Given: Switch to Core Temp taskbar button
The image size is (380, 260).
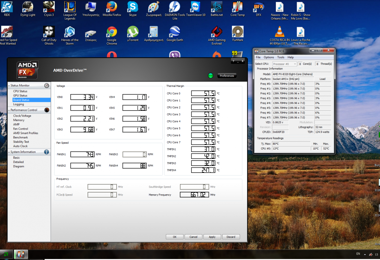Looking at the screenshot, I should [x=21, y=254].
